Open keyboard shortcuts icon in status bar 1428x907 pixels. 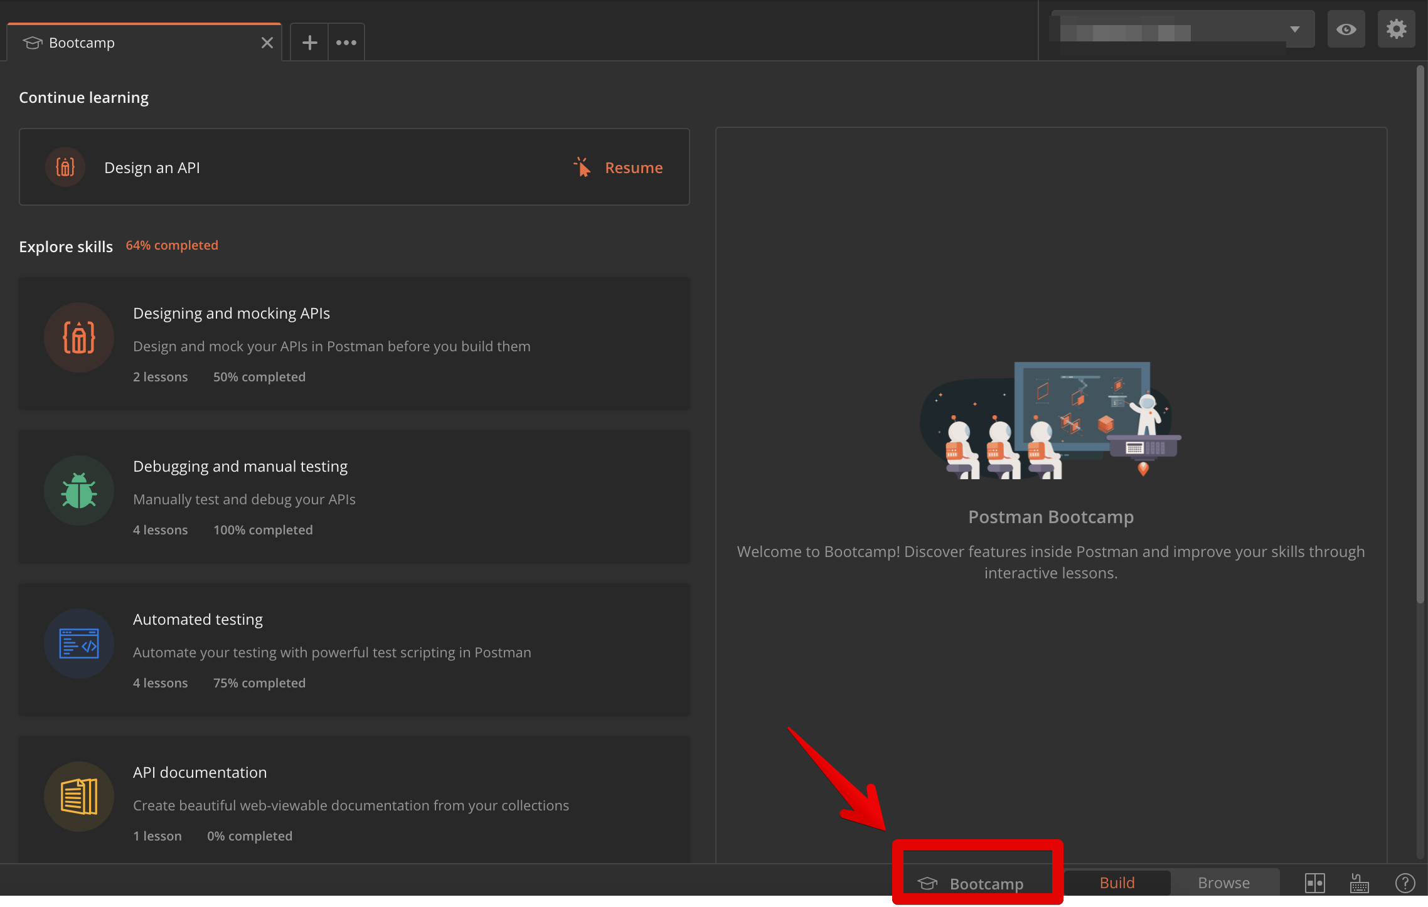coord(1360,883)
